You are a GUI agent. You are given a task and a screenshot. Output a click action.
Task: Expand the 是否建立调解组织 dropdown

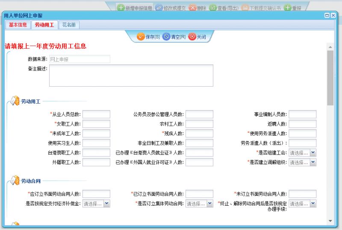pyautogui.click(x=313, y=162)
